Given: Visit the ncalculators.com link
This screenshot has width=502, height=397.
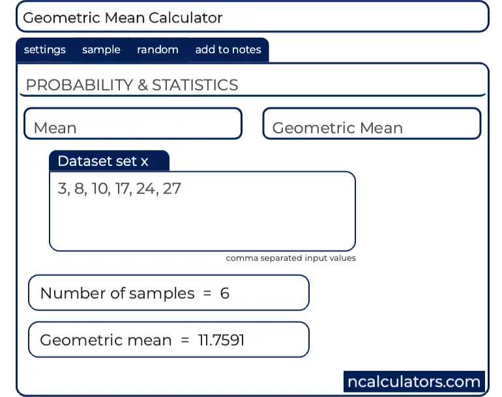Looking at the screenshot, I should click(414, 381).
